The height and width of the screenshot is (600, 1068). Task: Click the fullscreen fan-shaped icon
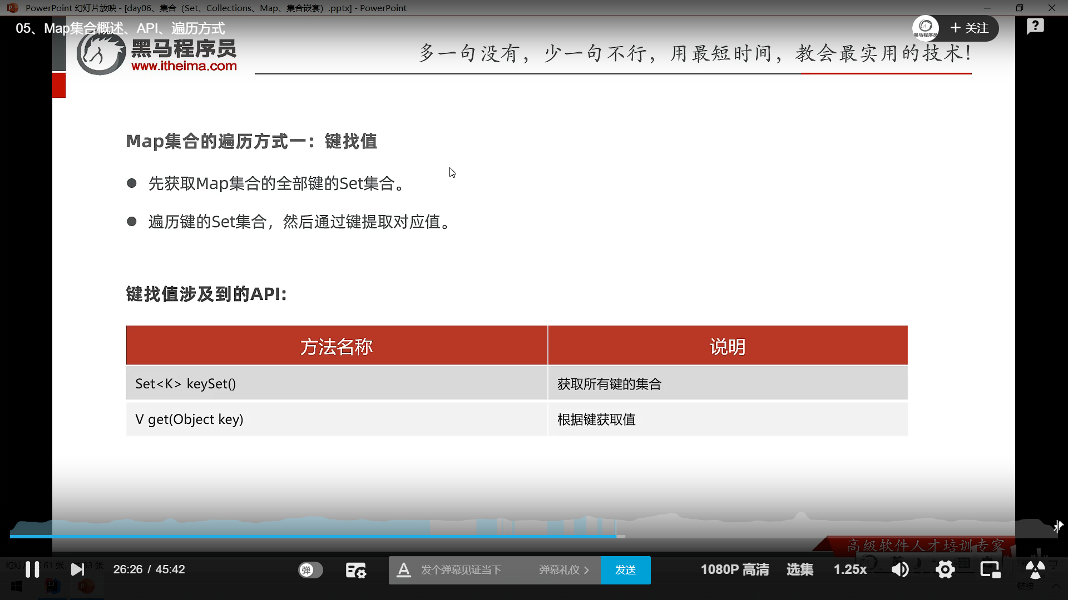point(1035,569)
